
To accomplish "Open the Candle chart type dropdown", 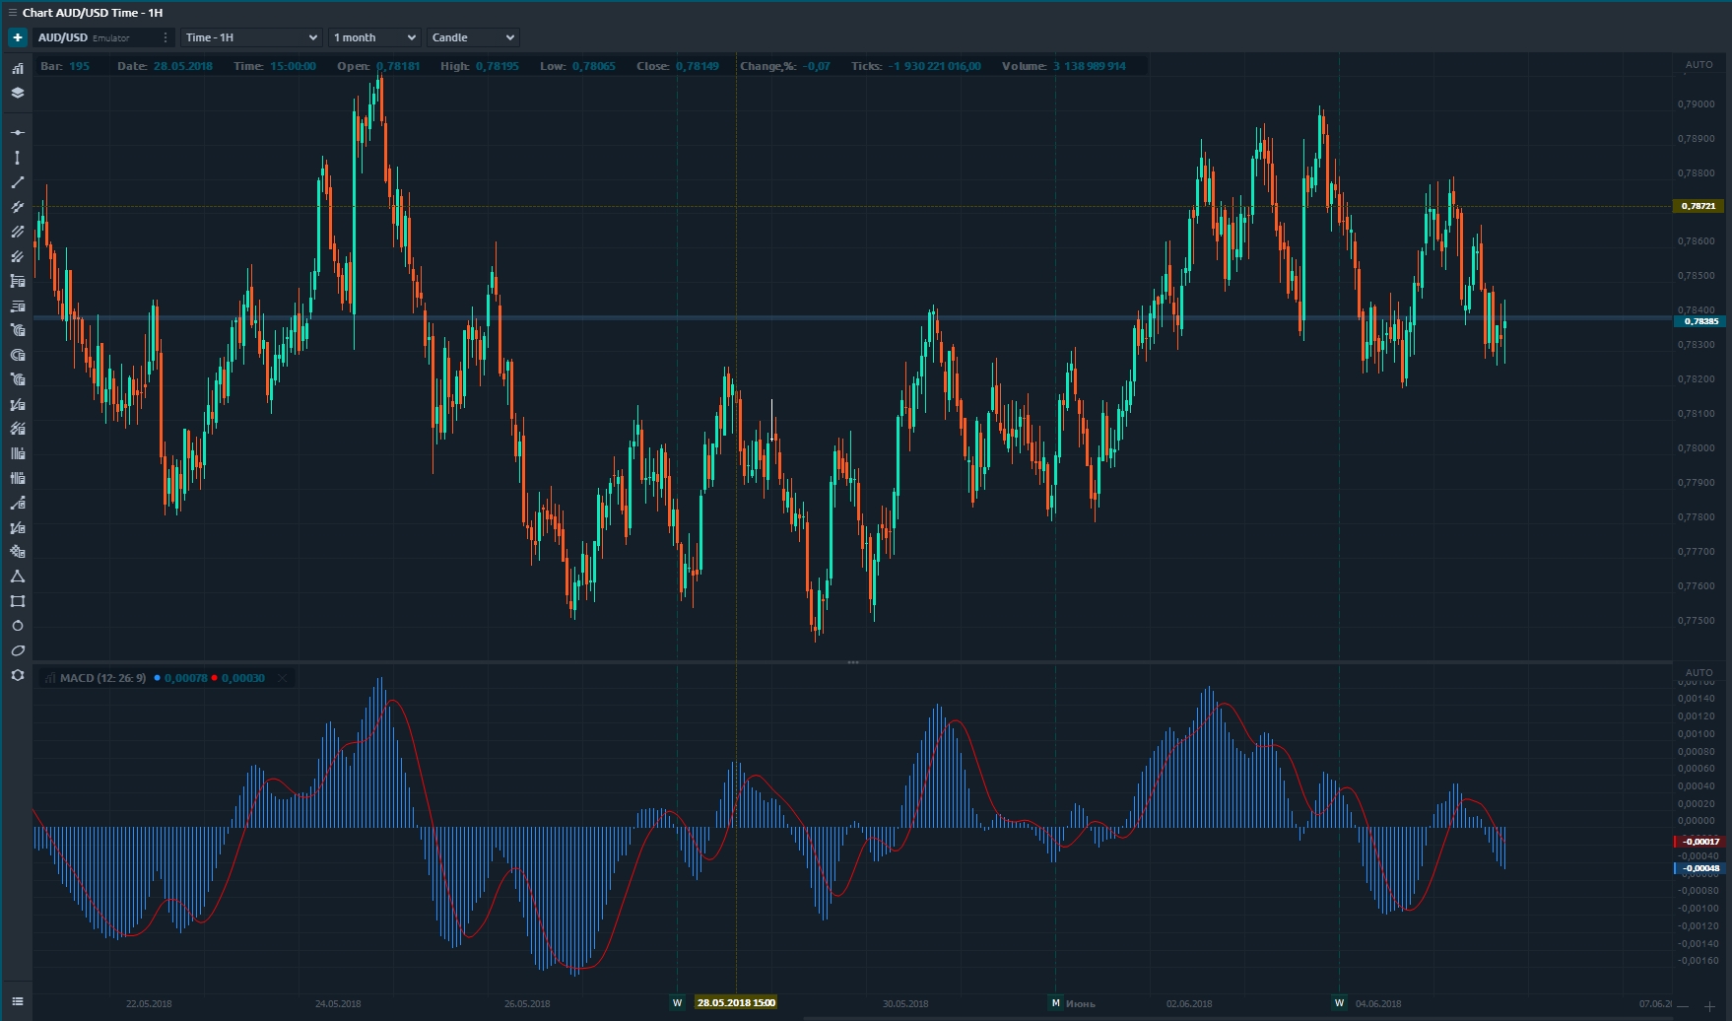I will click(473, 37).
